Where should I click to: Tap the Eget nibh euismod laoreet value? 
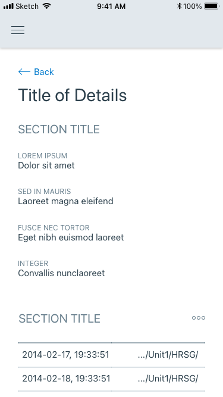tap(71, 237)
